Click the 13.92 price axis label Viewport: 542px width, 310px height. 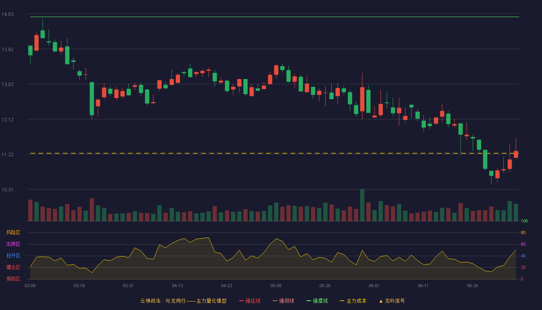7,49
